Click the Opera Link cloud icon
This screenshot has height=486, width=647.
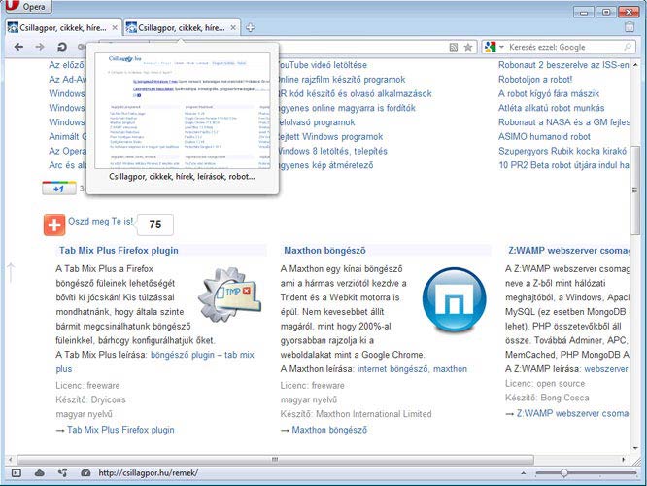40,473
